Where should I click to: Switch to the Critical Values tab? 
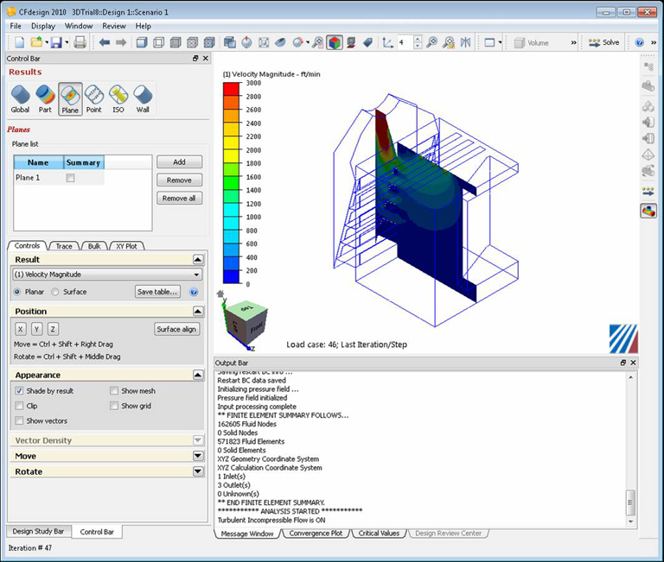[x=379, y=534]
